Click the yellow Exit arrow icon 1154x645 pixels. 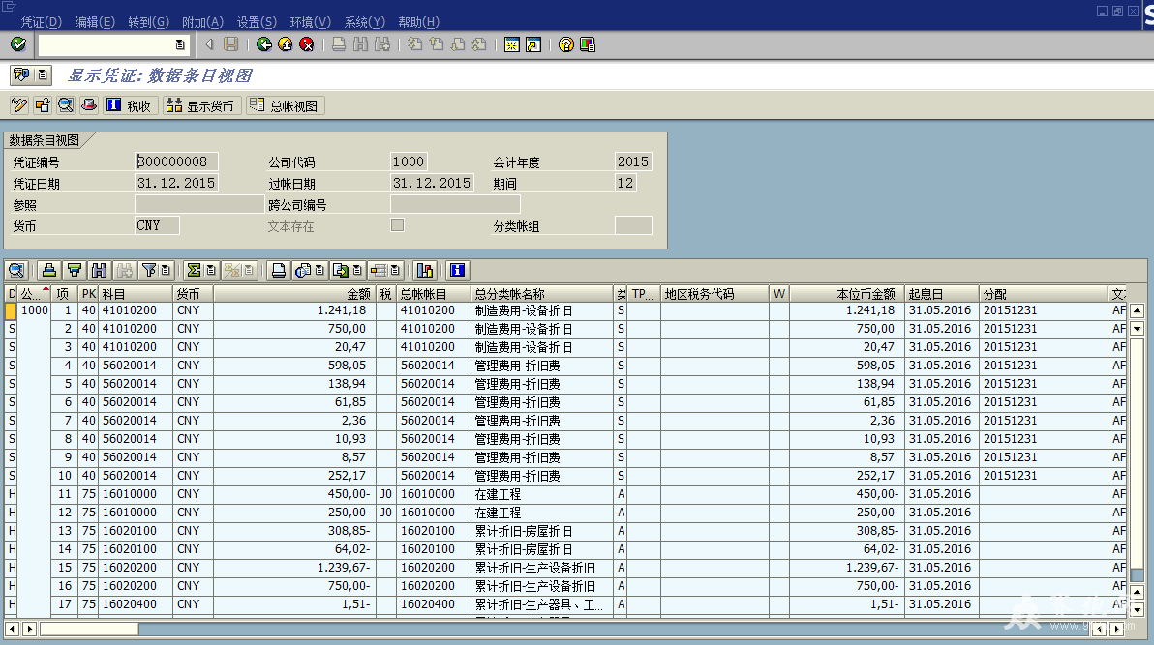[x=286, y=44]
